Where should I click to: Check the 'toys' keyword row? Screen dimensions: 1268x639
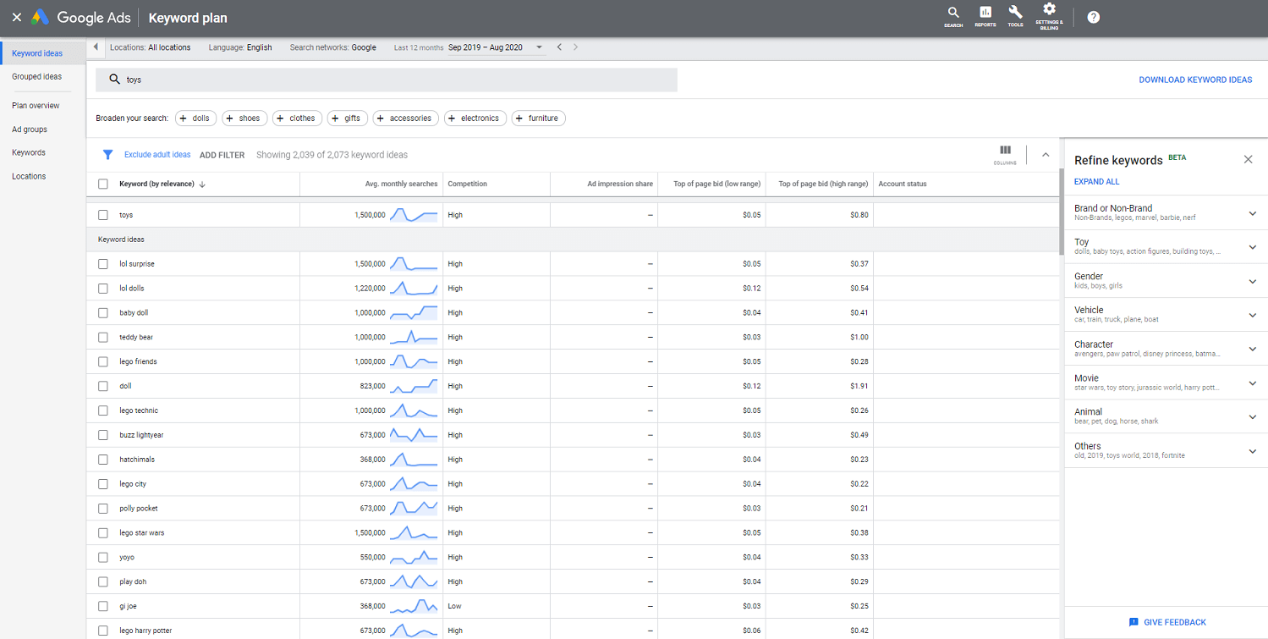point(103,215)
